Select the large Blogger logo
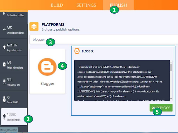 tap(47, 67)
